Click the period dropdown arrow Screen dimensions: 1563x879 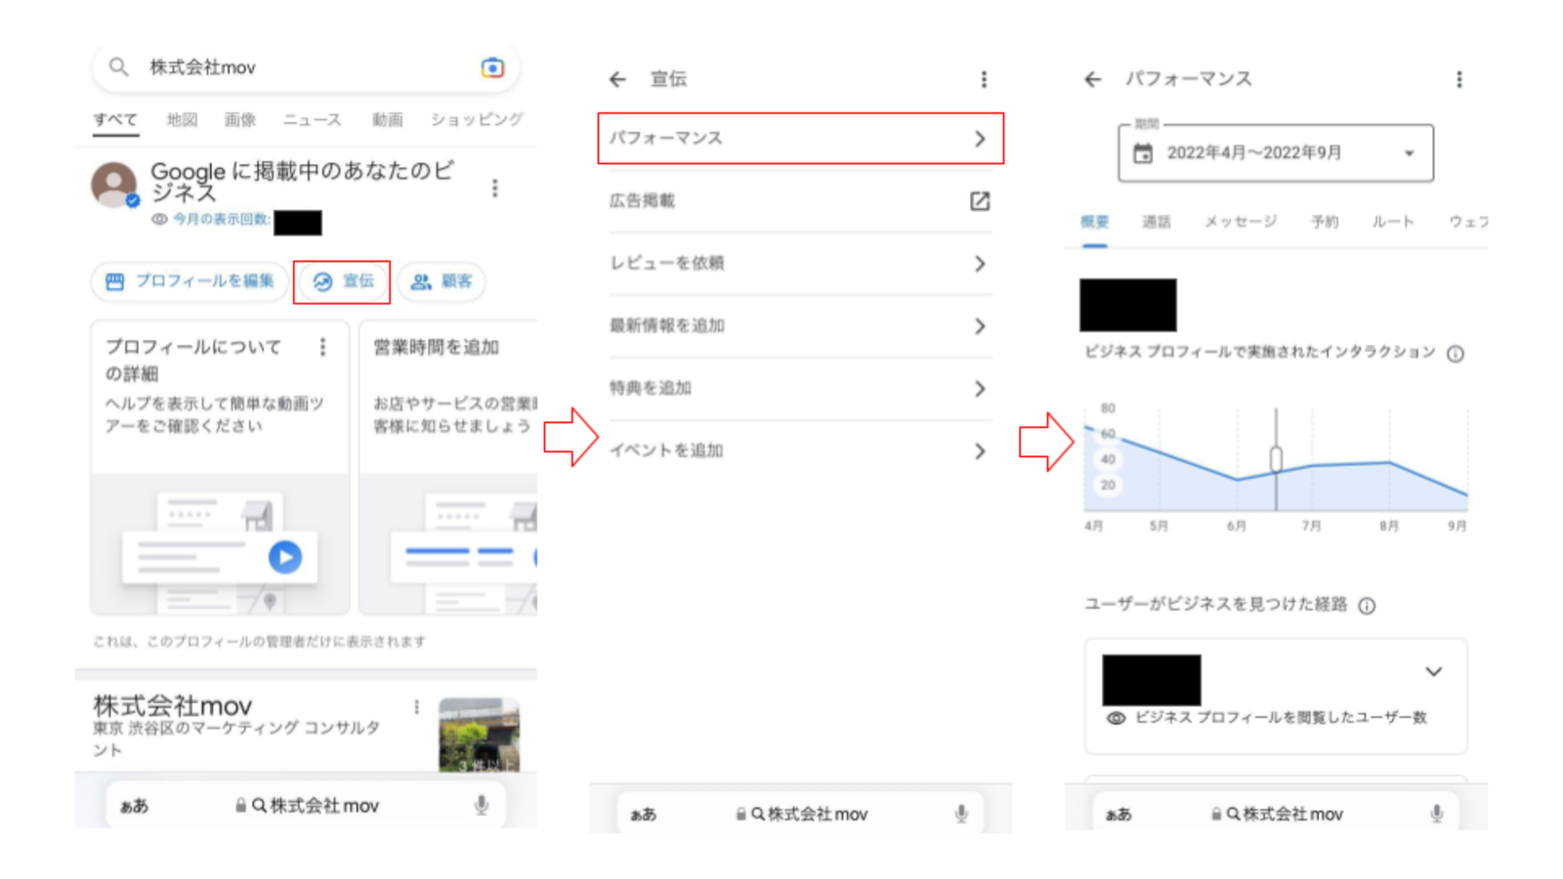pos(1409,153)
